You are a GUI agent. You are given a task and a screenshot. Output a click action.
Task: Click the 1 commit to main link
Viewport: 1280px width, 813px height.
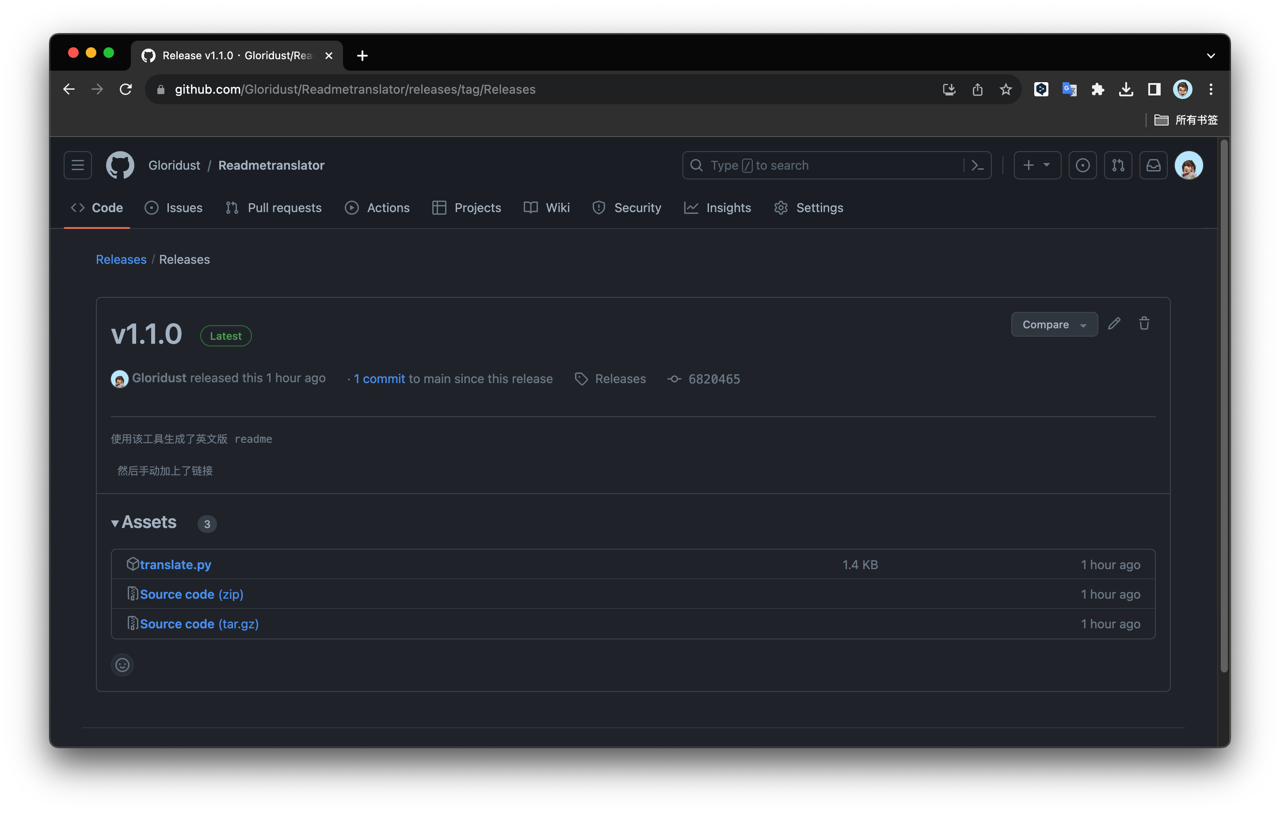[x=378, y=378]
